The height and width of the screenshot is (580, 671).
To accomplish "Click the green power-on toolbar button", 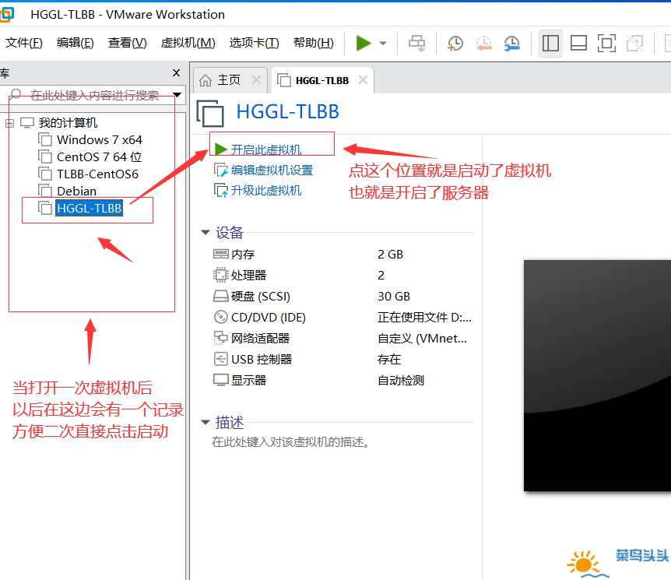I will tap(364, 44).
